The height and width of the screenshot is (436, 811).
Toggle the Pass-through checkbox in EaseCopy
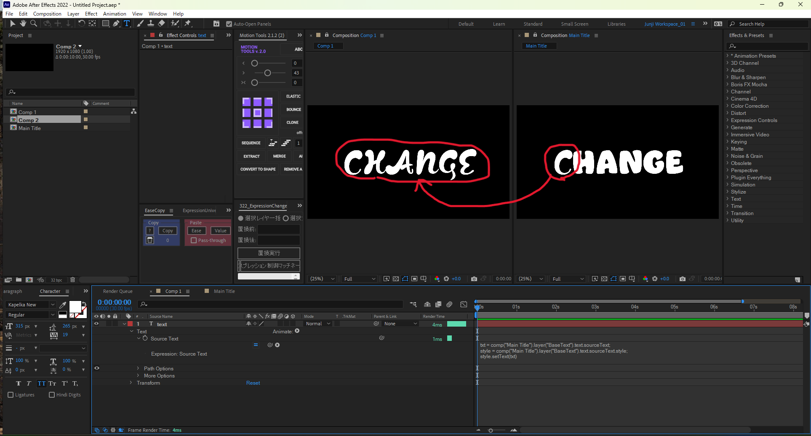tap(194, 240)
